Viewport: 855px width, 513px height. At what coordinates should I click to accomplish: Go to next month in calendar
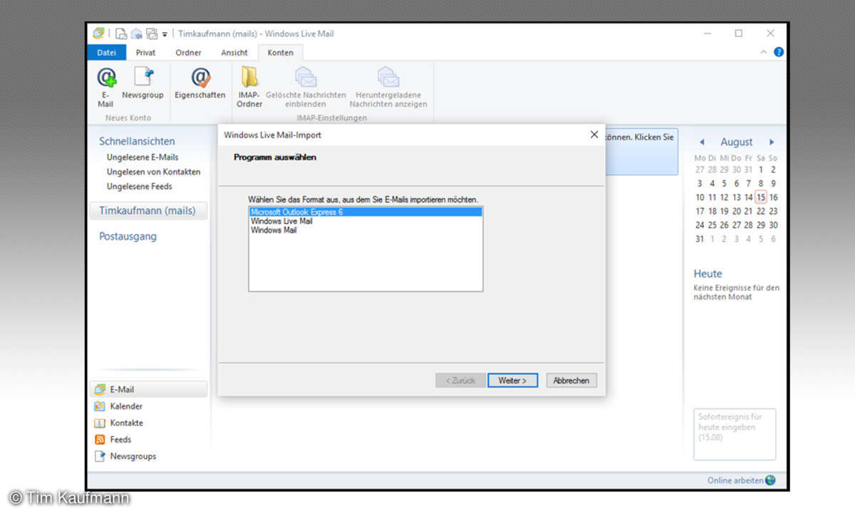click(x=771, y=142)
